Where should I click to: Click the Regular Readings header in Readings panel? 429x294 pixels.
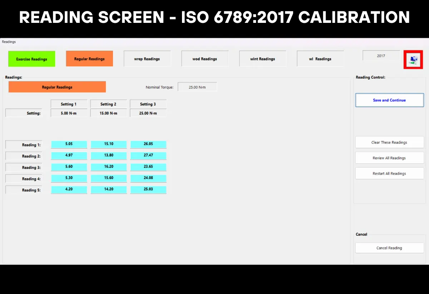(x=57, y=86)
